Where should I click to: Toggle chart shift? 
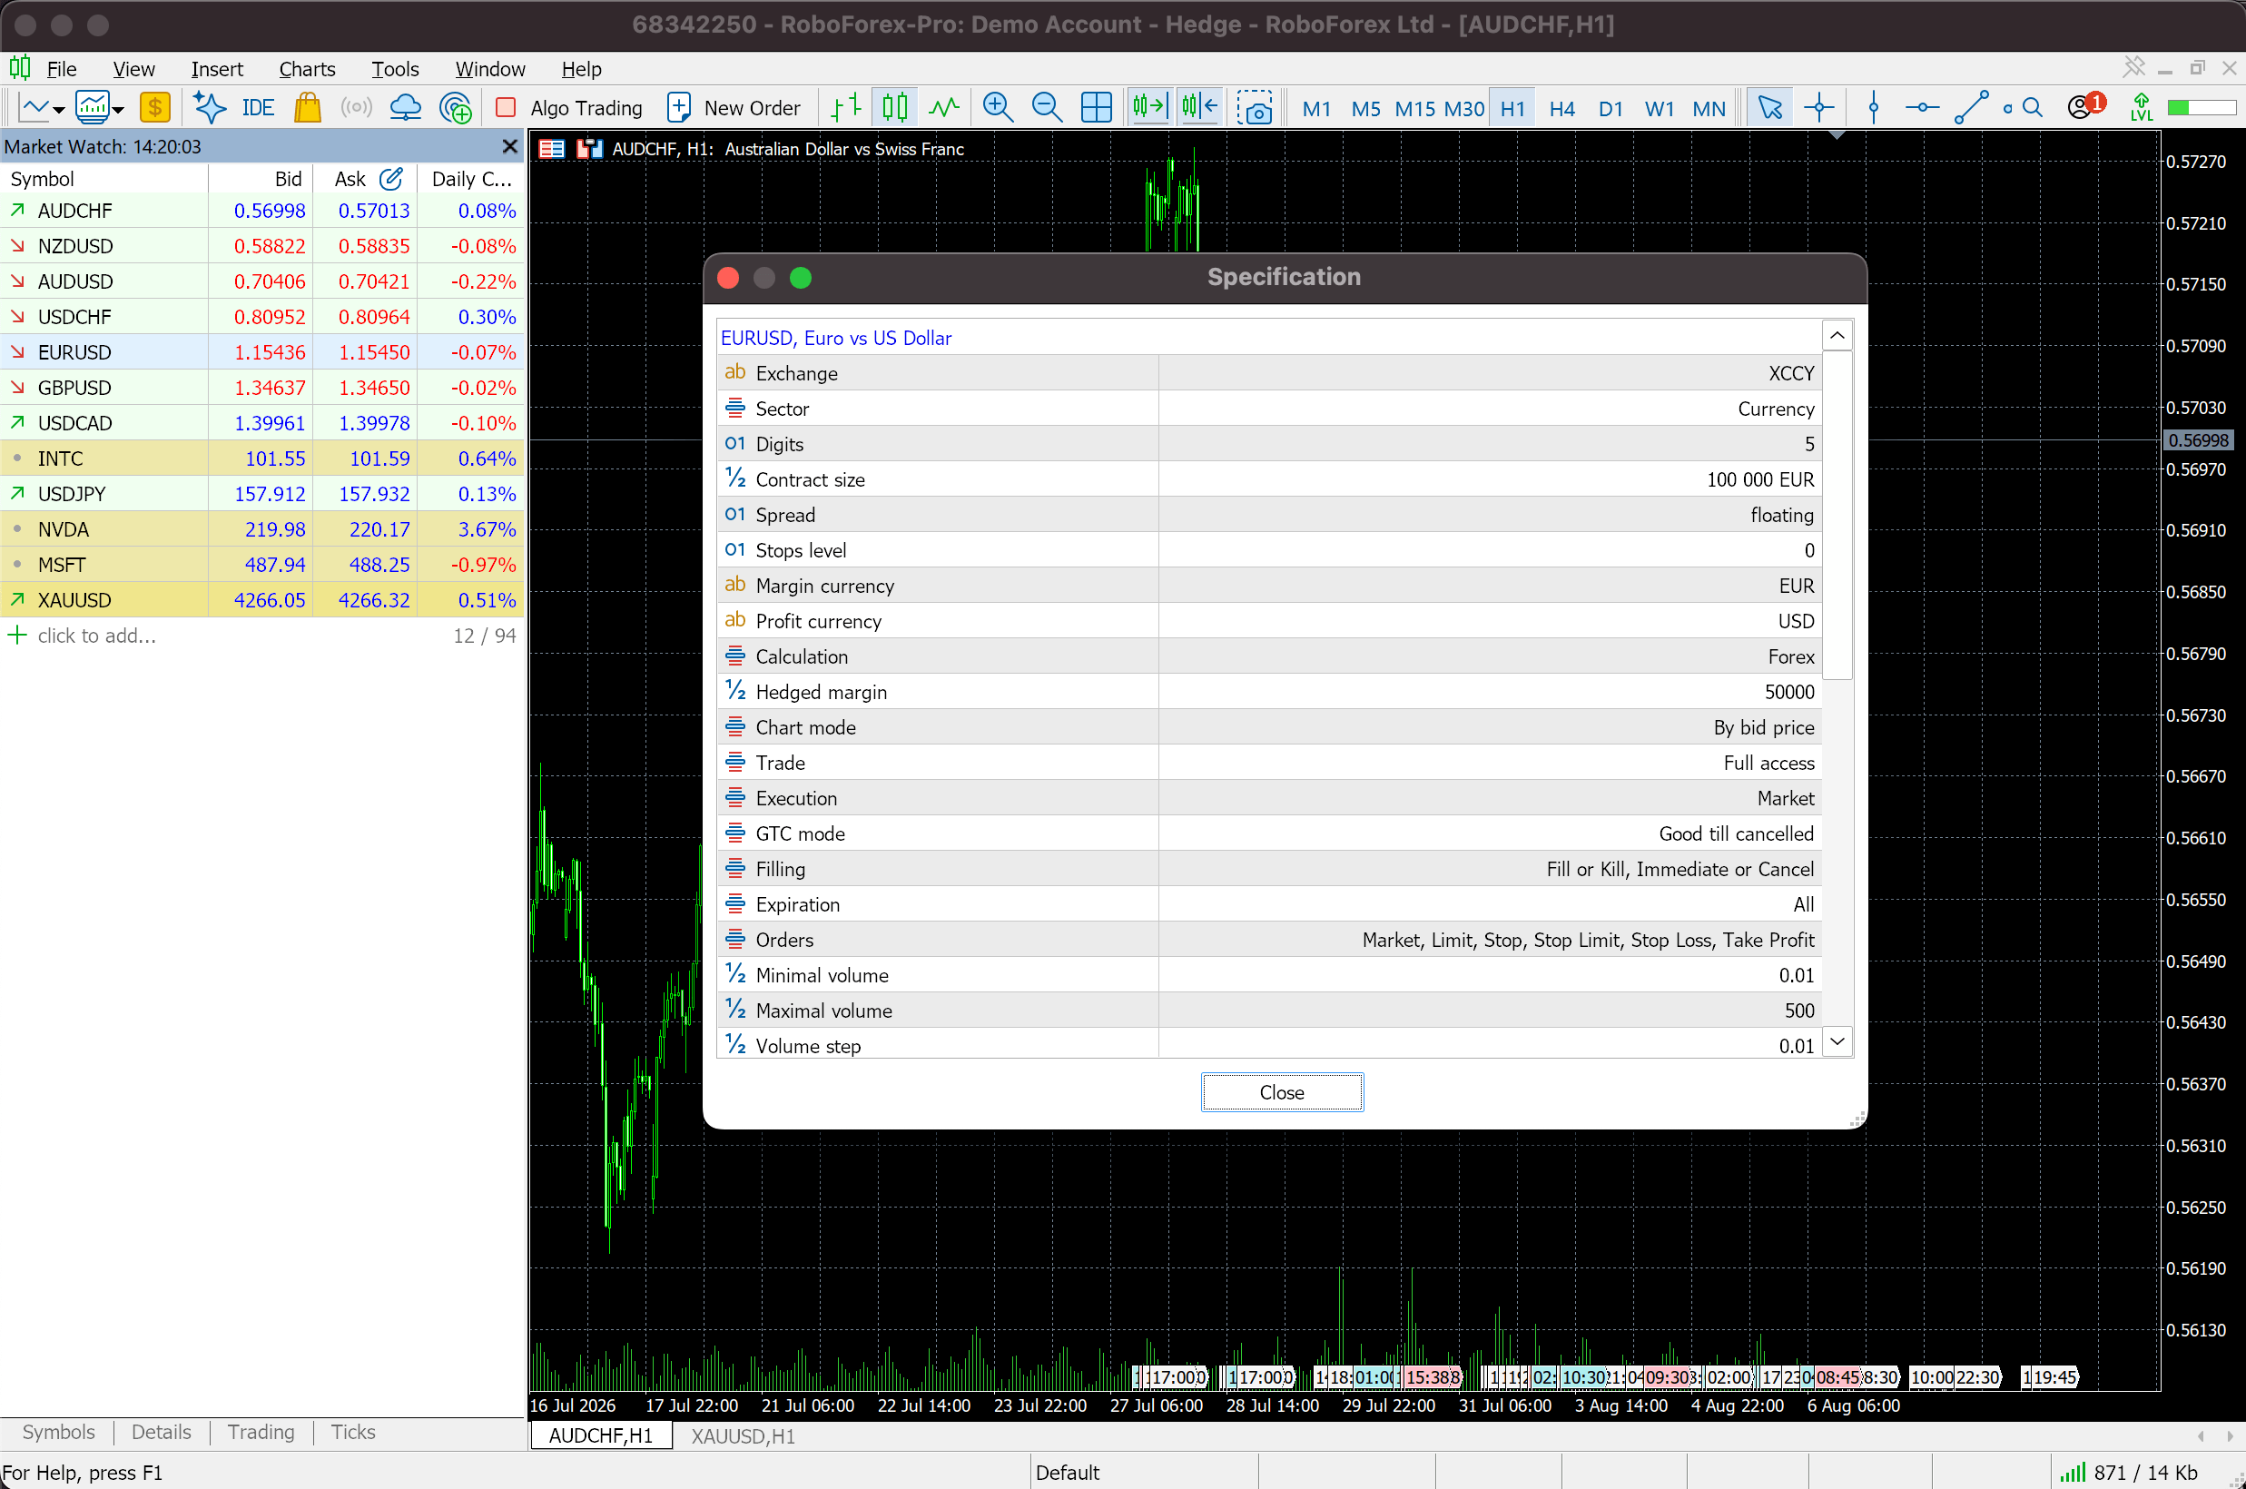pyautogui.click(x=1199, y=107)
